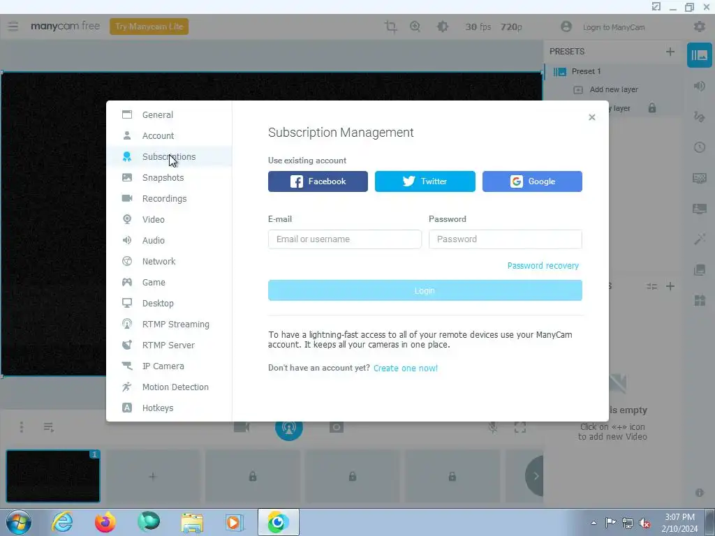Screen dimensions: 715x536
Task: Select the Presets panel icon
Action: pyautogui.click(x=700, y=55)
